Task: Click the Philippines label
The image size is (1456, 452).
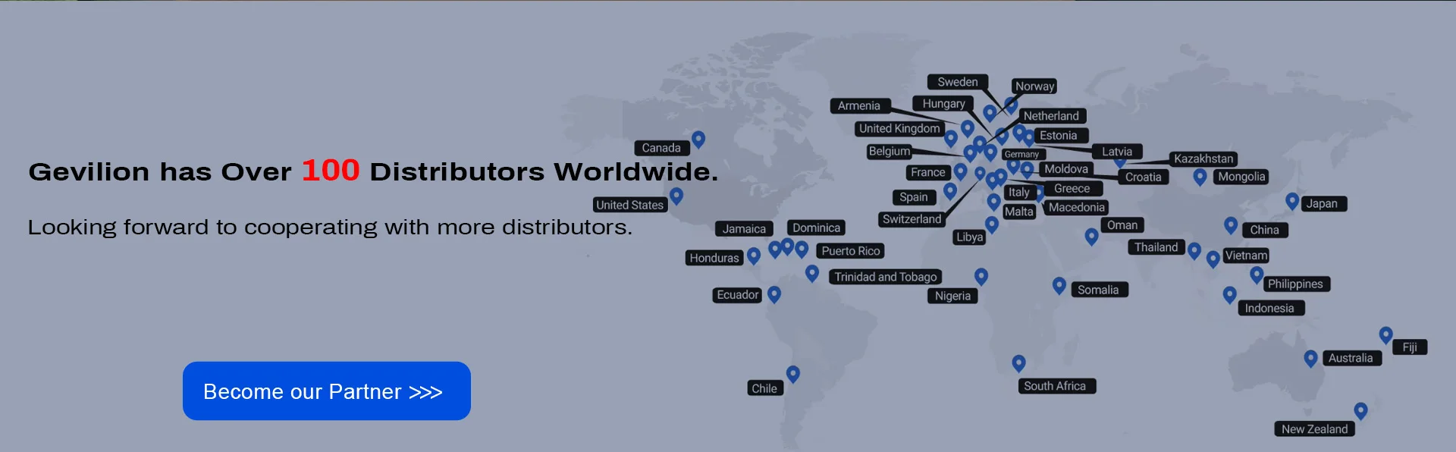Action: point(1295,284)
